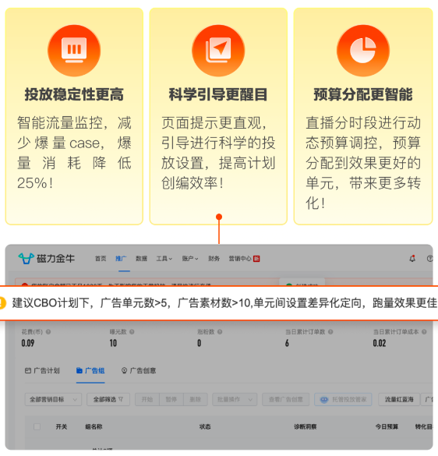Screen dimensions: 438x456
Task: Click the 磁力金牛 bull logo
Action: (x=26, y=258)
